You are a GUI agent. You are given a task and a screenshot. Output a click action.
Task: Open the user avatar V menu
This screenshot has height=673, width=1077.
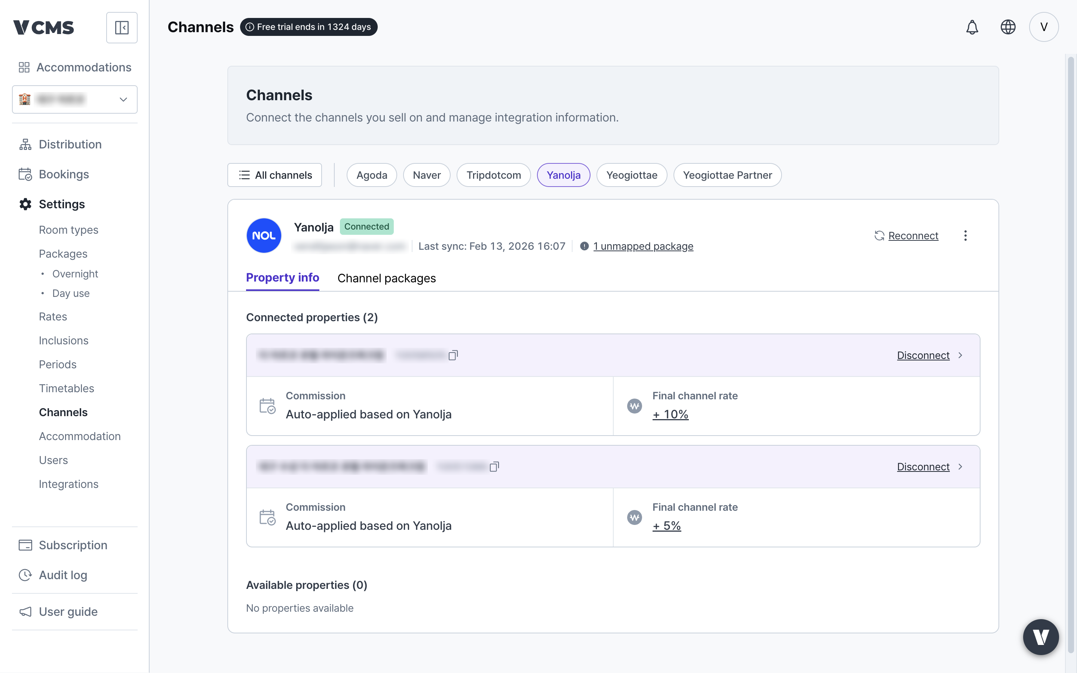1044,27
